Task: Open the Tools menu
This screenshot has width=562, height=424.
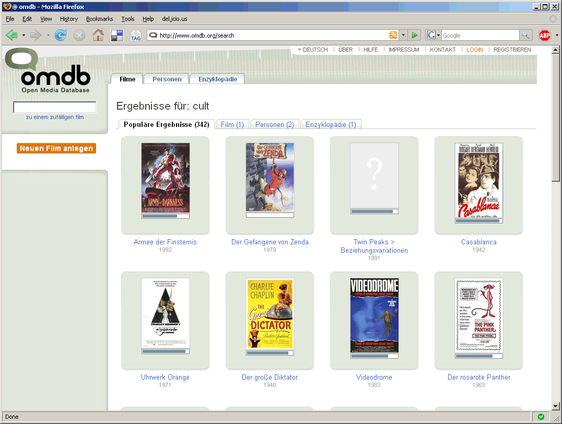Action: click(x=128, y=19)
